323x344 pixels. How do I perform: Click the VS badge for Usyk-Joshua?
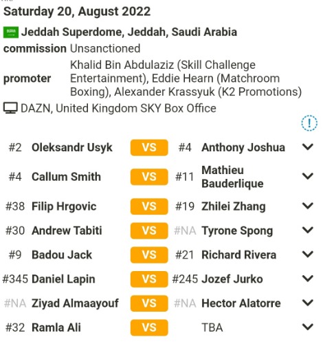[149, 147]
